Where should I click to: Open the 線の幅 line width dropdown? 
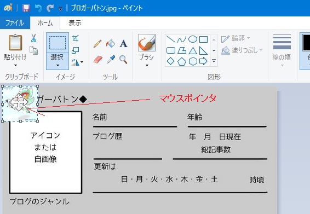(x=282, y=50)
